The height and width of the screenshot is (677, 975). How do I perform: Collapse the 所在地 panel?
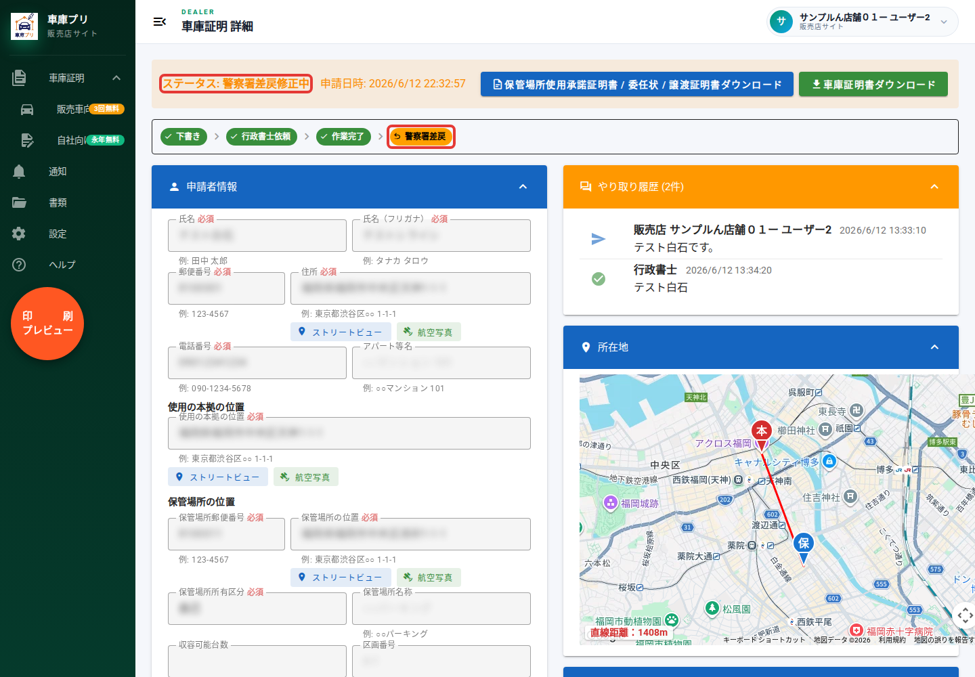click(934, 347)
